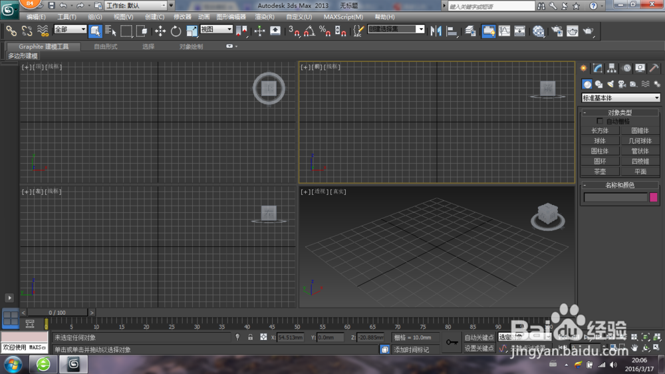Click the object name input field
The image size is (665, 374).
615,198
